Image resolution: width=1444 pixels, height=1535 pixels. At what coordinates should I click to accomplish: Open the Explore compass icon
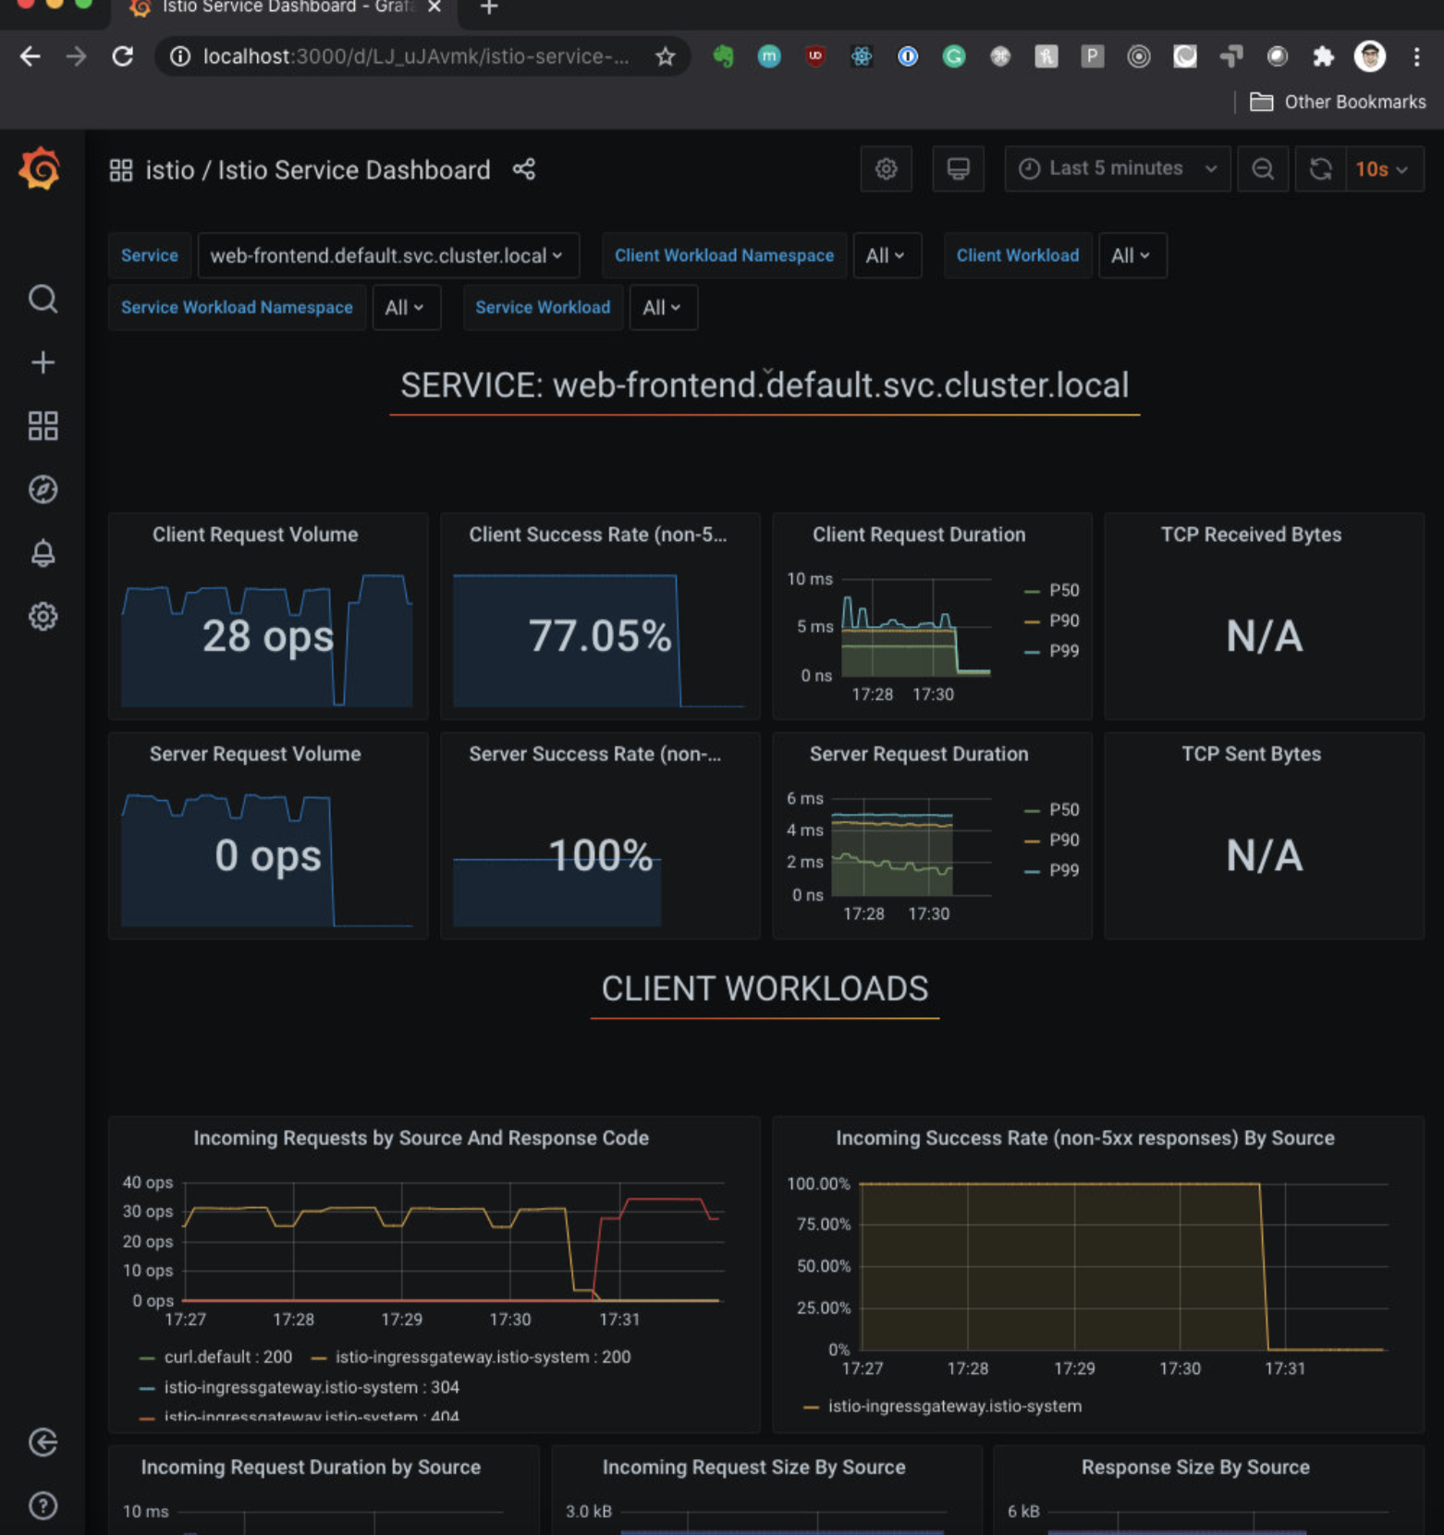(43, 489)
